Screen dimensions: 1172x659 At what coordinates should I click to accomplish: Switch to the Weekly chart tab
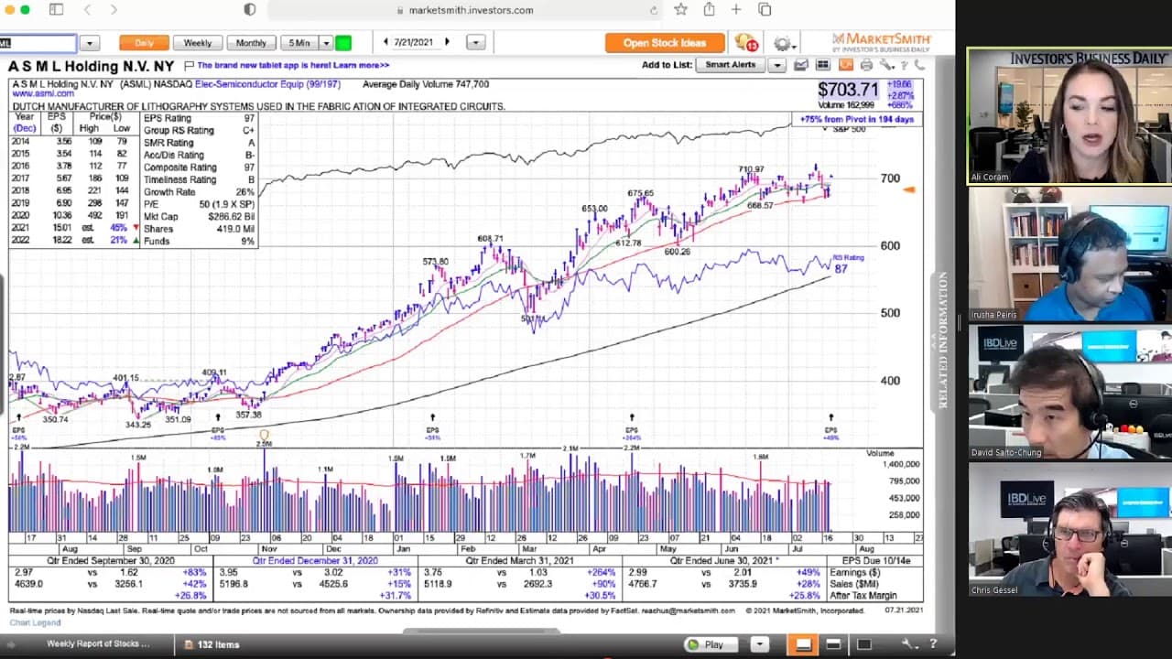tap(198, 43)
